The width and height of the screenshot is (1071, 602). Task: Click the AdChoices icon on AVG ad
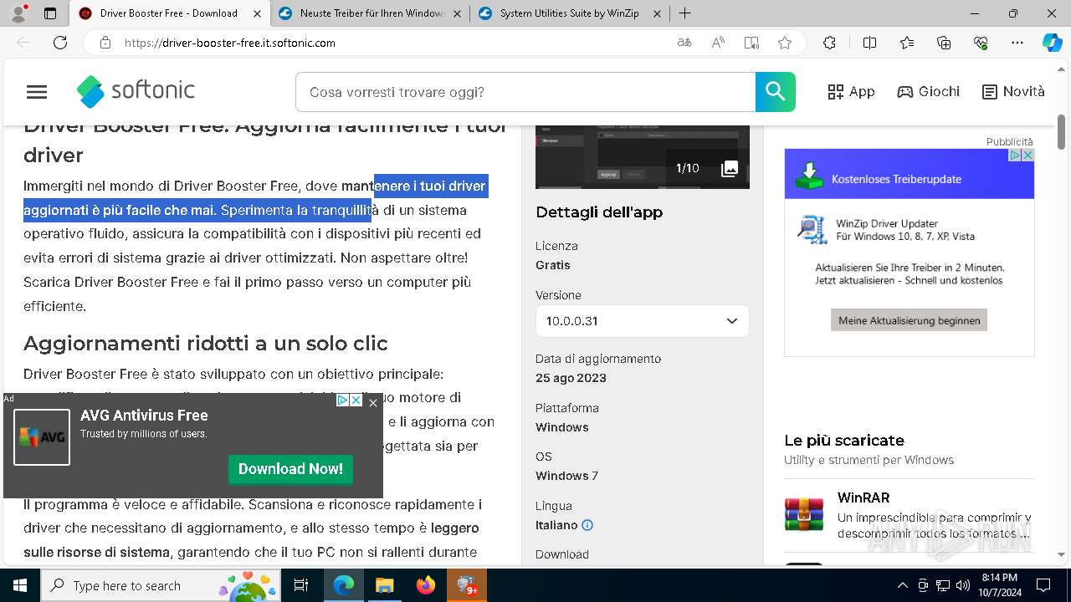(342, 400)
